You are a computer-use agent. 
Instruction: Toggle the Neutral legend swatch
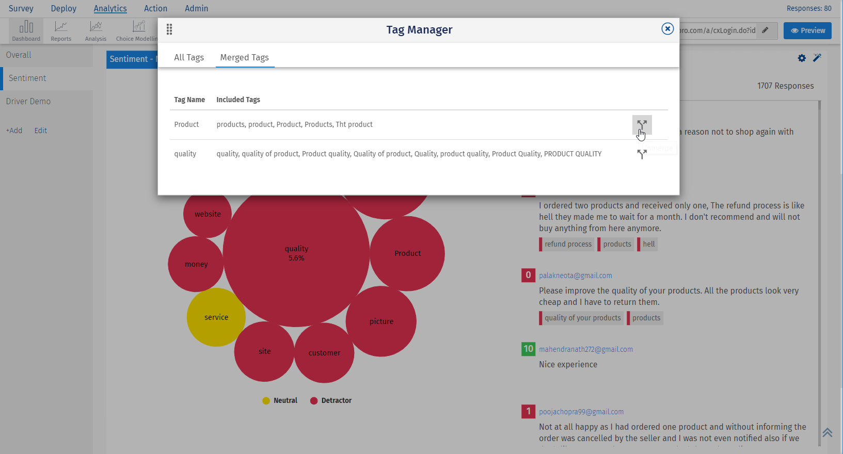(x=266, y=401)
